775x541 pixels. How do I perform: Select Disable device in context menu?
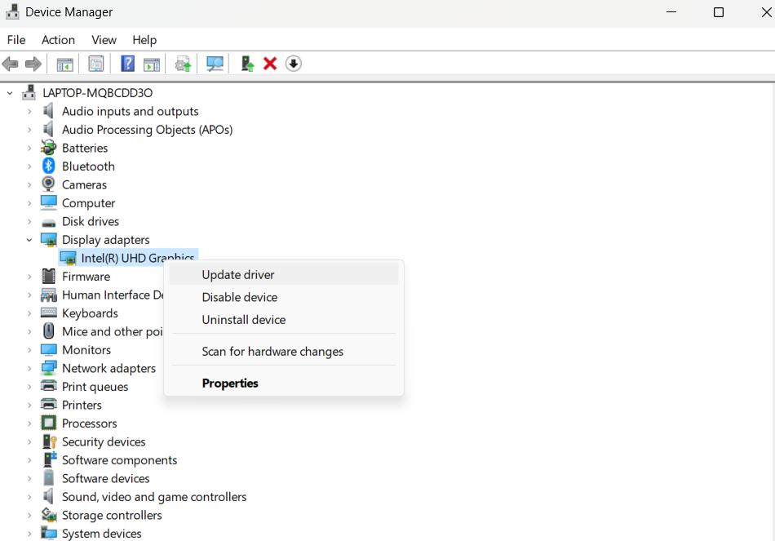pyautogui.click(x=240, y=298)
